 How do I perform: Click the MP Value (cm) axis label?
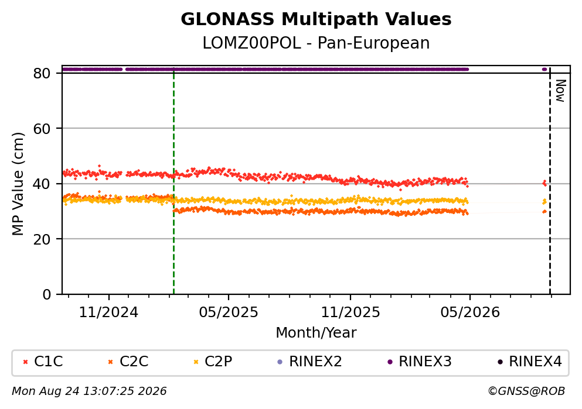tap(18, 184)
